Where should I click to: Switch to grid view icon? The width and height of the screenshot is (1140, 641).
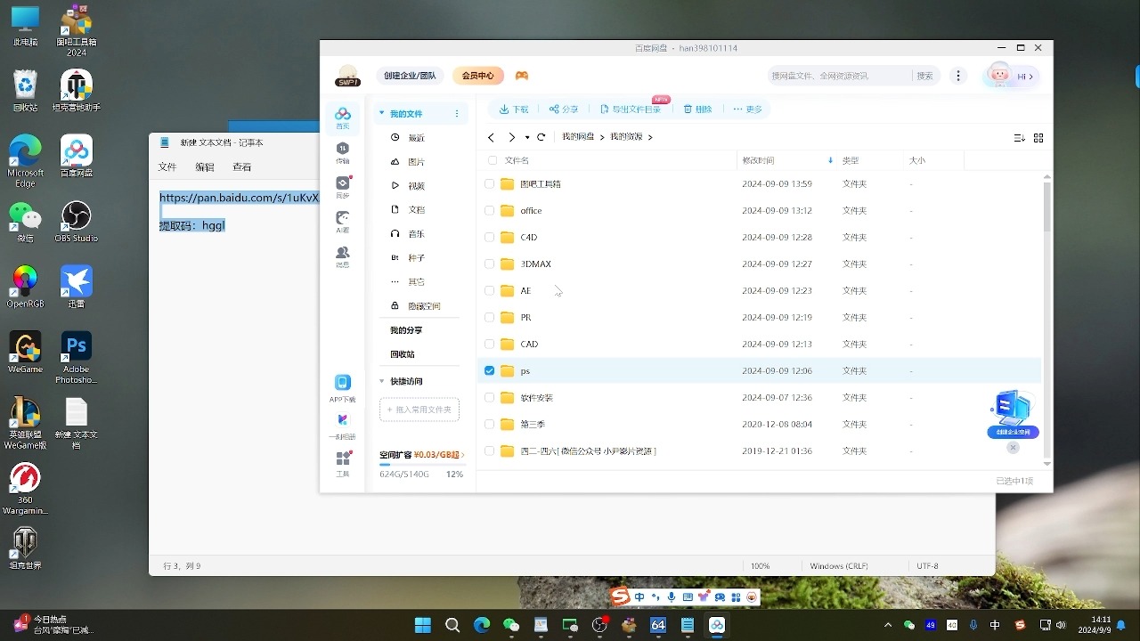pyautogui.click(x=1038, y=137)
